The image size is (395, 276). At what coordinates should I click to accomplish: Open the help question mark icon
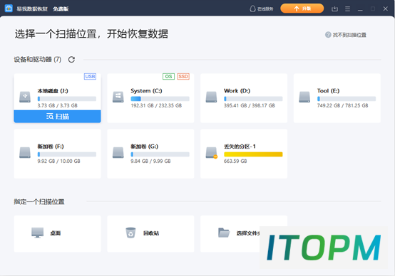click(x=328, y=35)
